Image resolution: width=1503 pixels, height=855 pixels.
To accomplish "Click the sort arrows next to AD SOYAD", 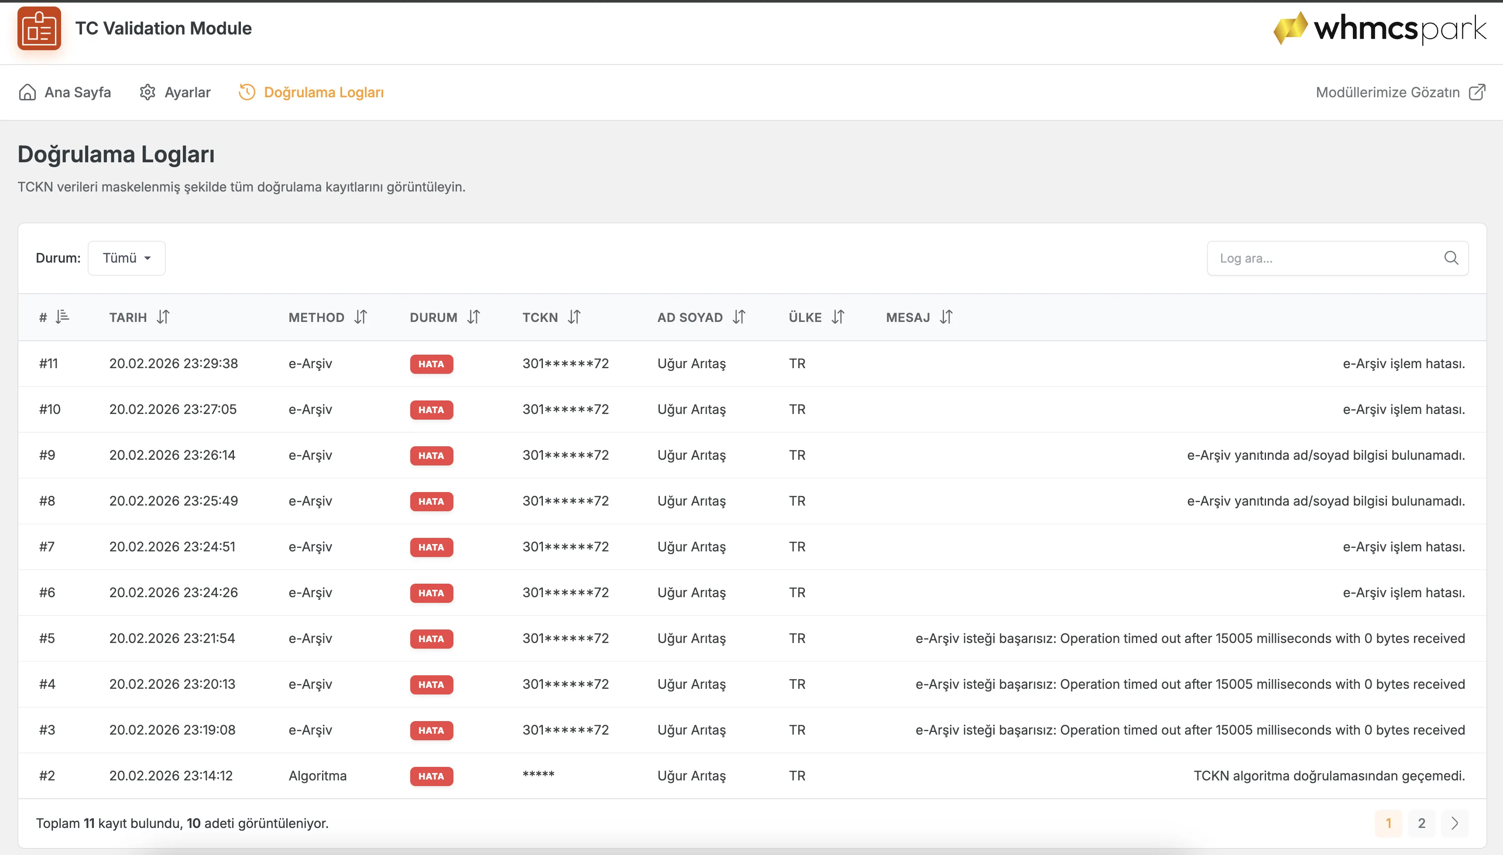I will tap(739, 317).
